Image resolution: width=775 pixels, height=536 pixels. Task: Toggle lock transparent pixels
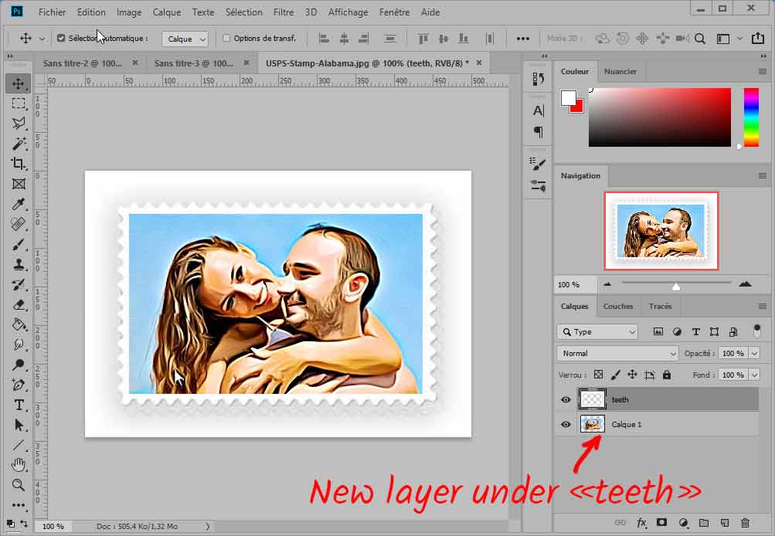pyautogui.click(x=599, y=375)
